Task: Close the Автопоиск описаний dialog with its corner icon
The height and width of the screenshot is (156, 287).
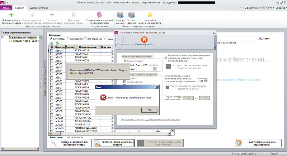Action: click(x=214, y=33)
